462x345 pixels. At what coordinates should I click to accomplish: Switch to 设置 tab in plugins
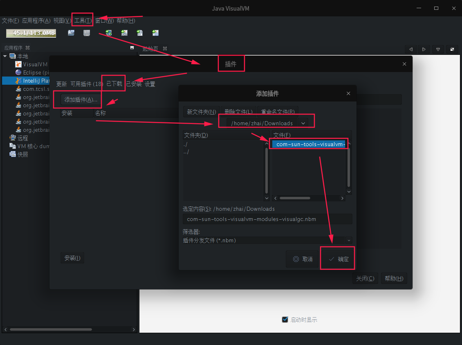click(x=150, y=84)
